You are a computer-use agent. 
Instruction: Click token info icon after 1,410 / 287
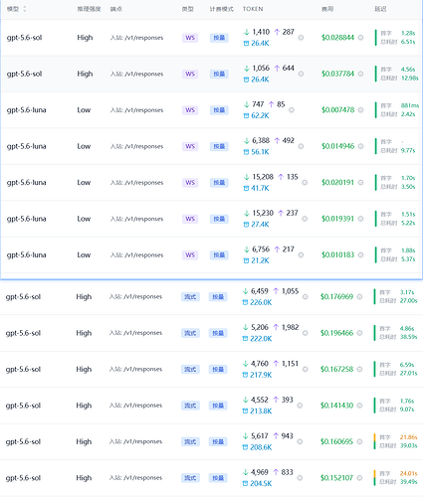tap(301, 38)
